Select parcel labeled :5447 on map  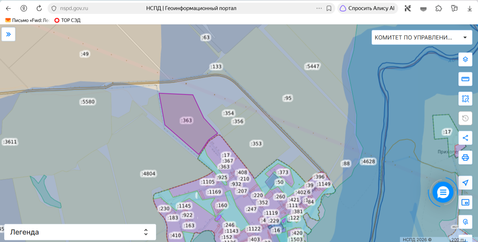pyautogui.click(x=312, y=66)
